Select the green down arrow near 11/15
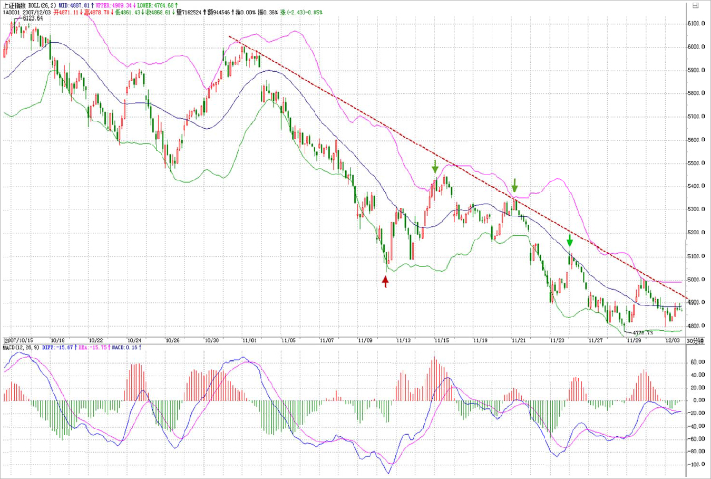Screen dimensions: 711x479 coord(435,167)
